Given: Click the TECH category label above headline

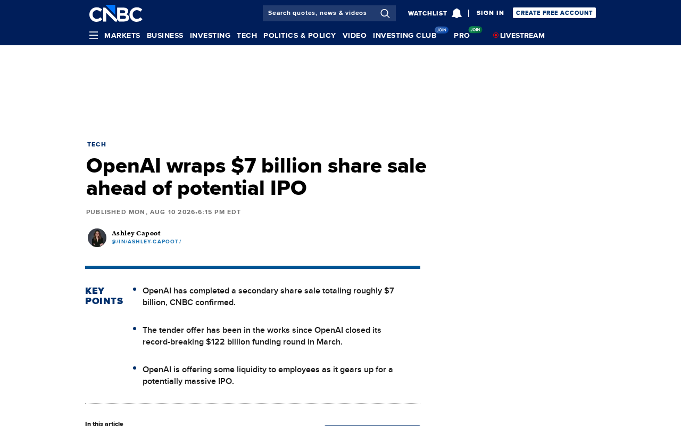Looking at the screenshot, I should (x=97, y=144).
